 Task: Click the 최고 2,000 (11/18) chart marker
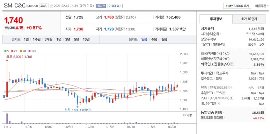(x=19, y=57)
